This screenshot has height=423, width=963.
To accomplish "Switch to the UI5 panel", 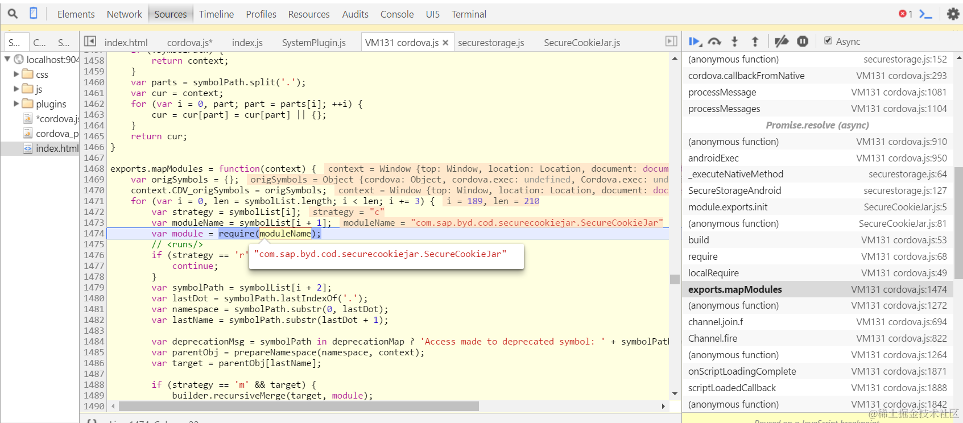I will [433, 14].
